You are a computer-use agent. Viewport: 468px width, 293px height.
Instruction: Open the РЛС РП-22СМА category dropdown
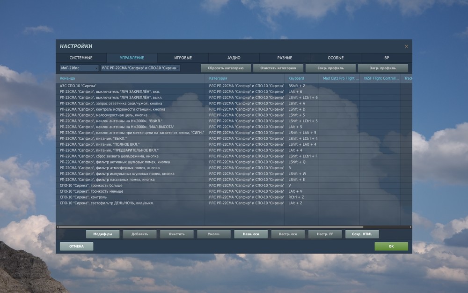[140, 68]
